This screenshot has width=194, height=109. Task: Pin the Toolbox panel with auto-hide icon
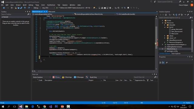(28, 12)
